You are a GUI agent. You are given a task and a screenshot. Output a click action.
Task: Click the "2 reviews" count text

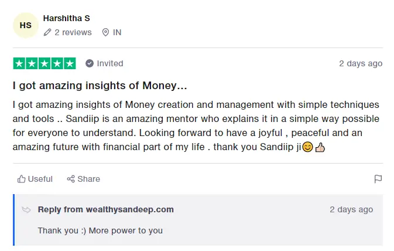[73, 32]
